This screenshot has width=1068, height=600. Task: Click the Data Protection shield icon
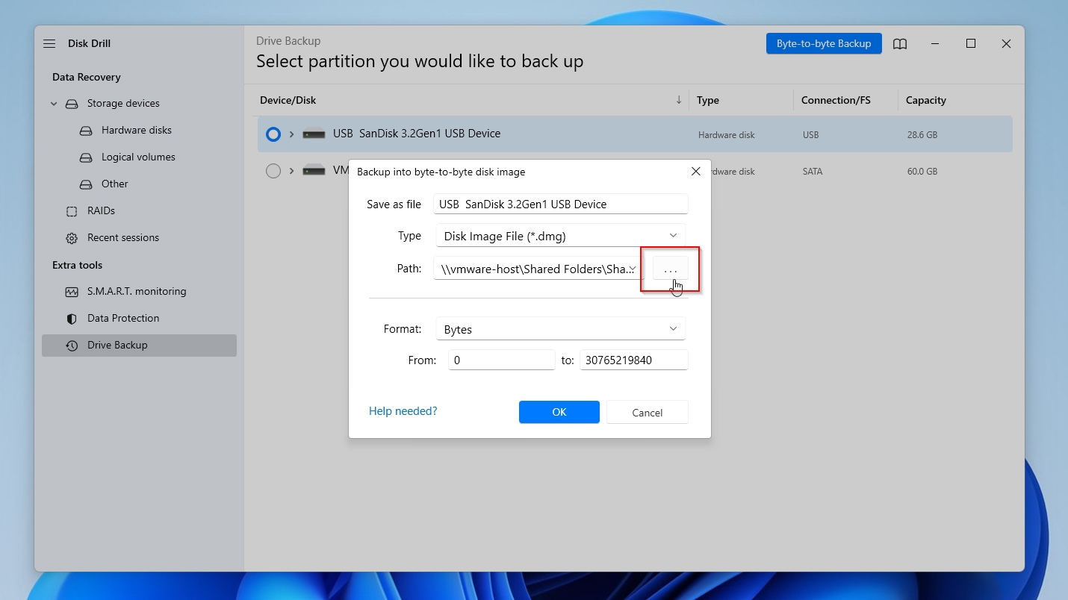point(72,319)
